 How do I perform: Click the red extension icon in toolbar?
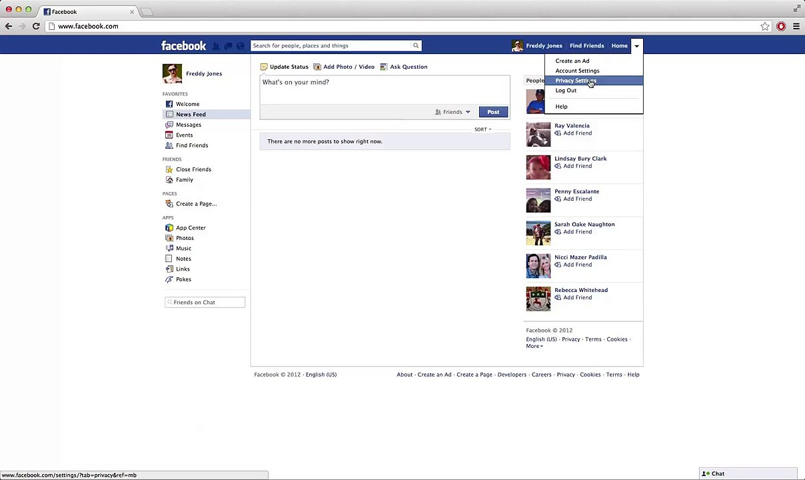click(781, 27)
